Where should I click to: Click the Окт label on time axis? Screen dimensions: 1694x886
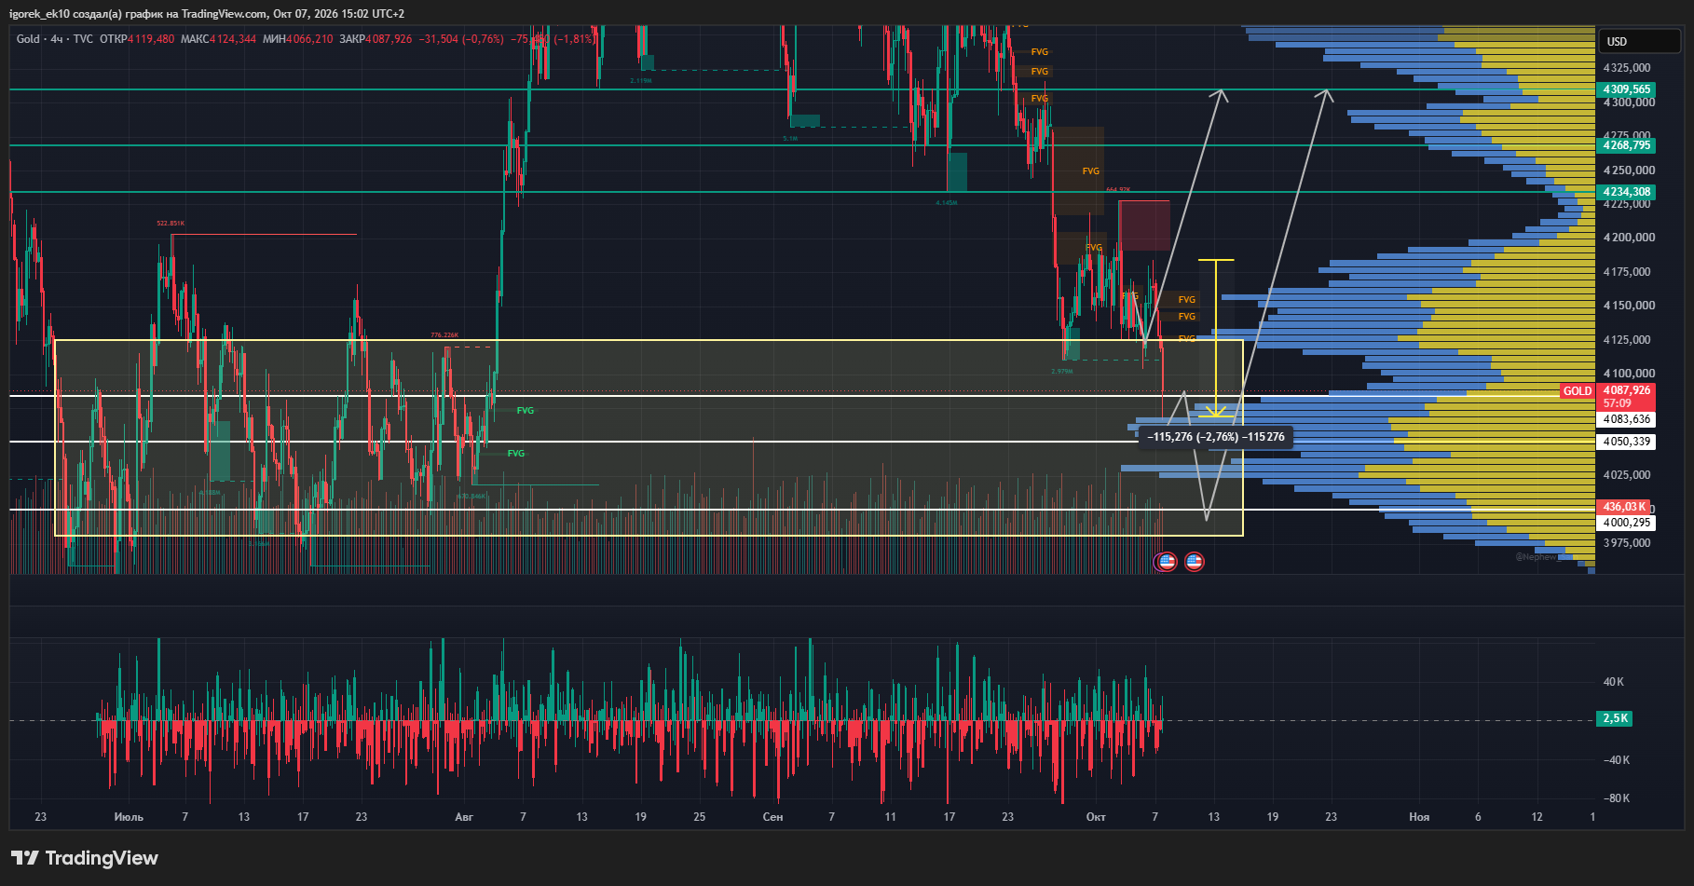[x=1096, y=817]
